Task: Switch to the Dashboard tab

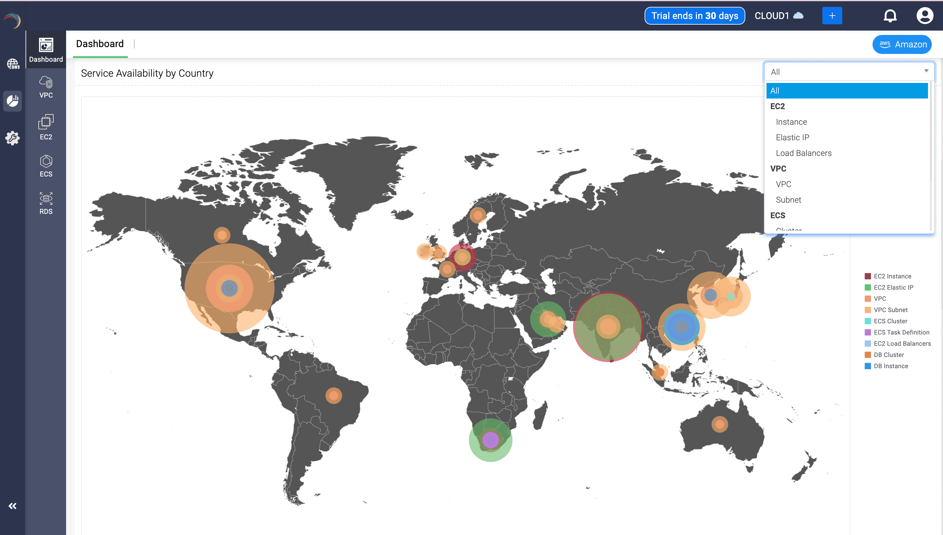Action: click(99, 44)
